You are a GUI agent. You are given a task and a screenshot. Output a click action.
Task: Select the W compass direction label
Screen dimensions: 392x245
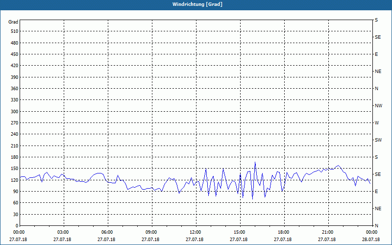(x=377, y=123)
